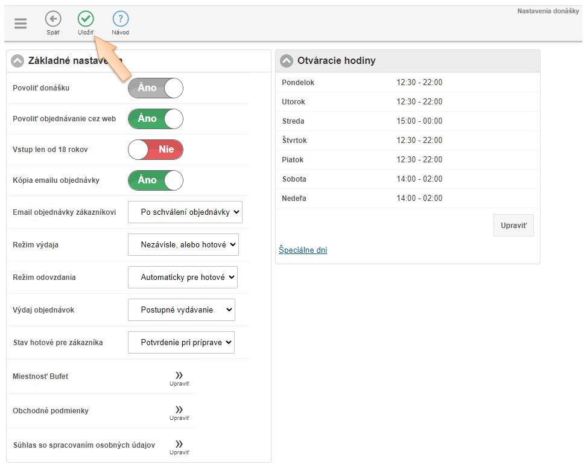Open the Režim odovzdania select box
This screenshot has width=587, height=467.
click(x=183, y=278)
